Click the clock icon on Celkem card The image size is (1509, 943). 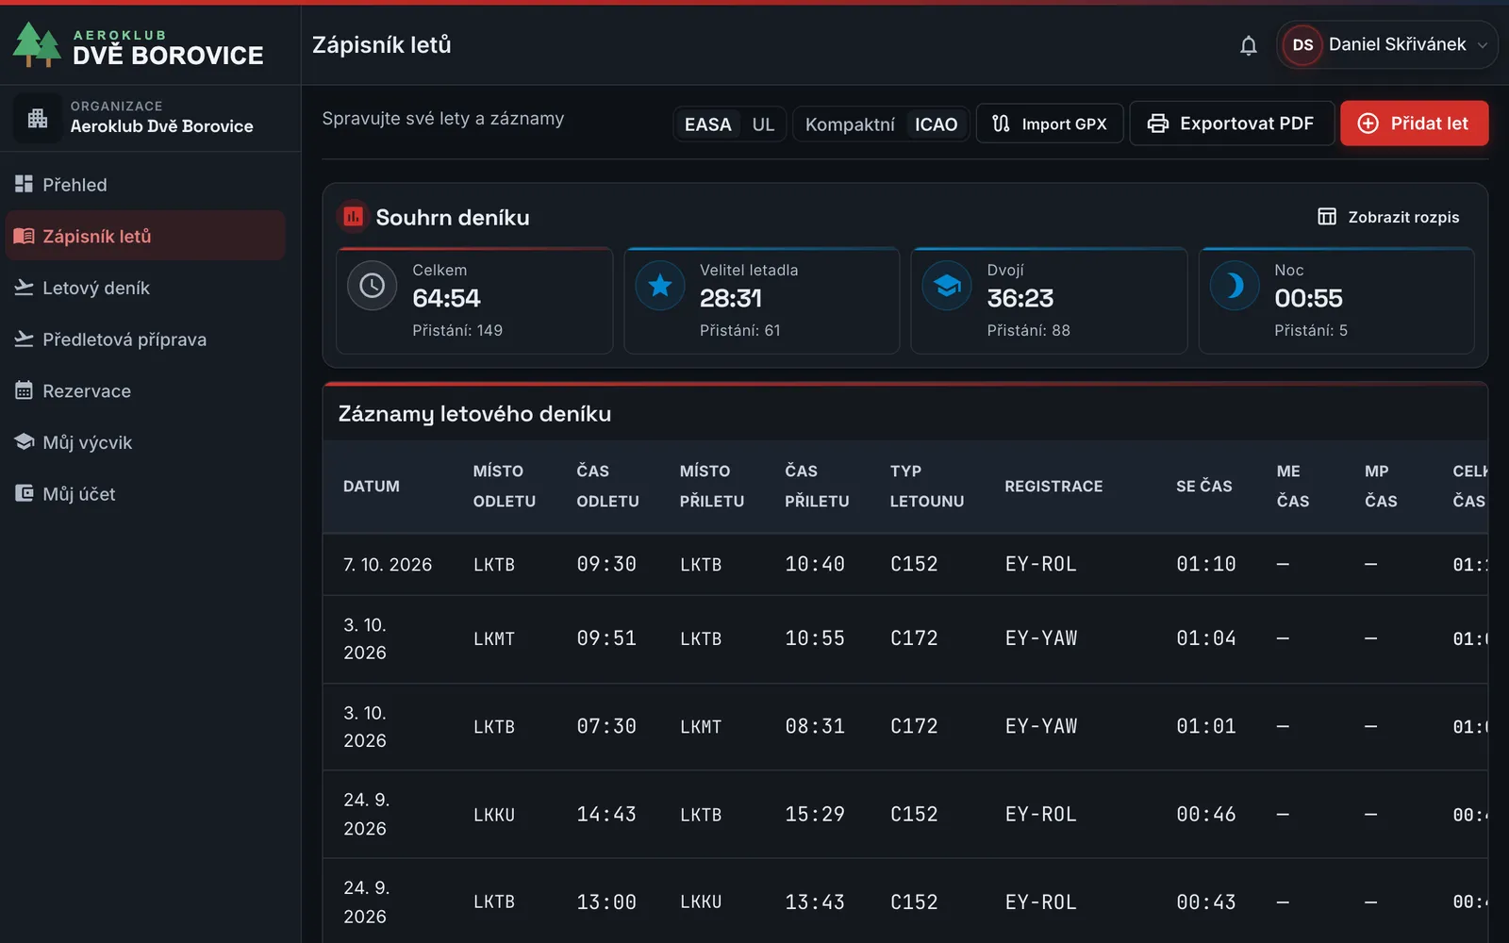coord(372,285)
